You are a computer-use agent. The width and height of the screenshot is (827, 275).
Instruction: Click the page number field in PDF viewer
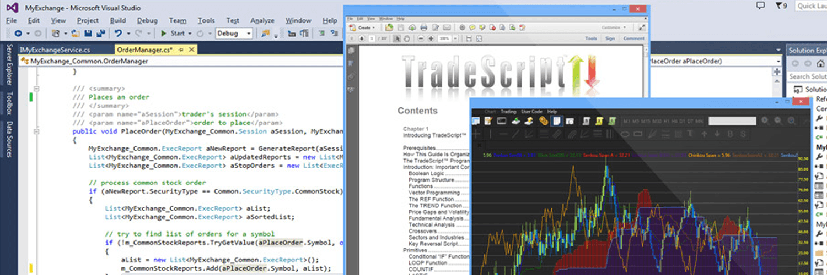[x=372, y=38]
